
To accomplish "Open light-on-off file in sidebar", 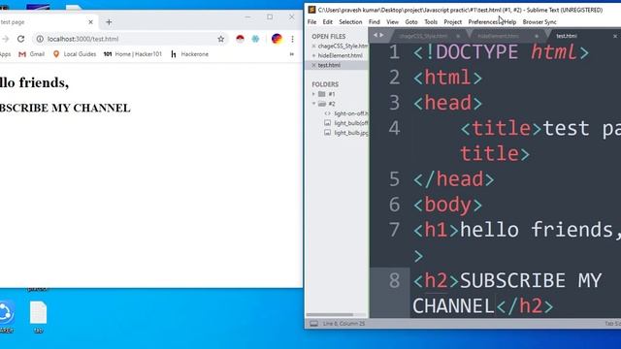I will [351, 113].
